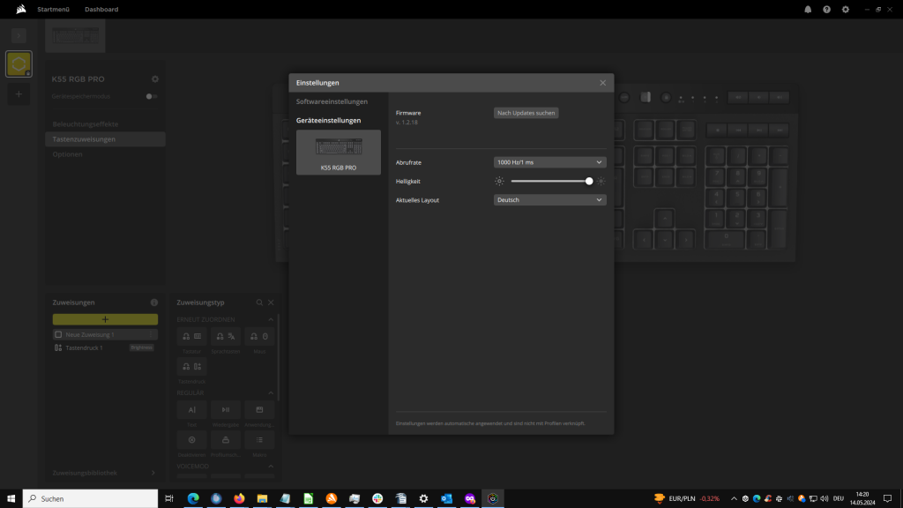Open the taskbar clock and date
Image resolution: width=903 pixels, height=508 pixels.
[862, 499]
